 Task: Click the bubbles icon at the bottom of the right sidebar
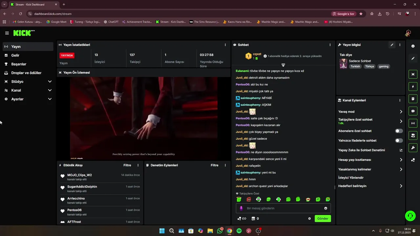click(x=413, y=160)
